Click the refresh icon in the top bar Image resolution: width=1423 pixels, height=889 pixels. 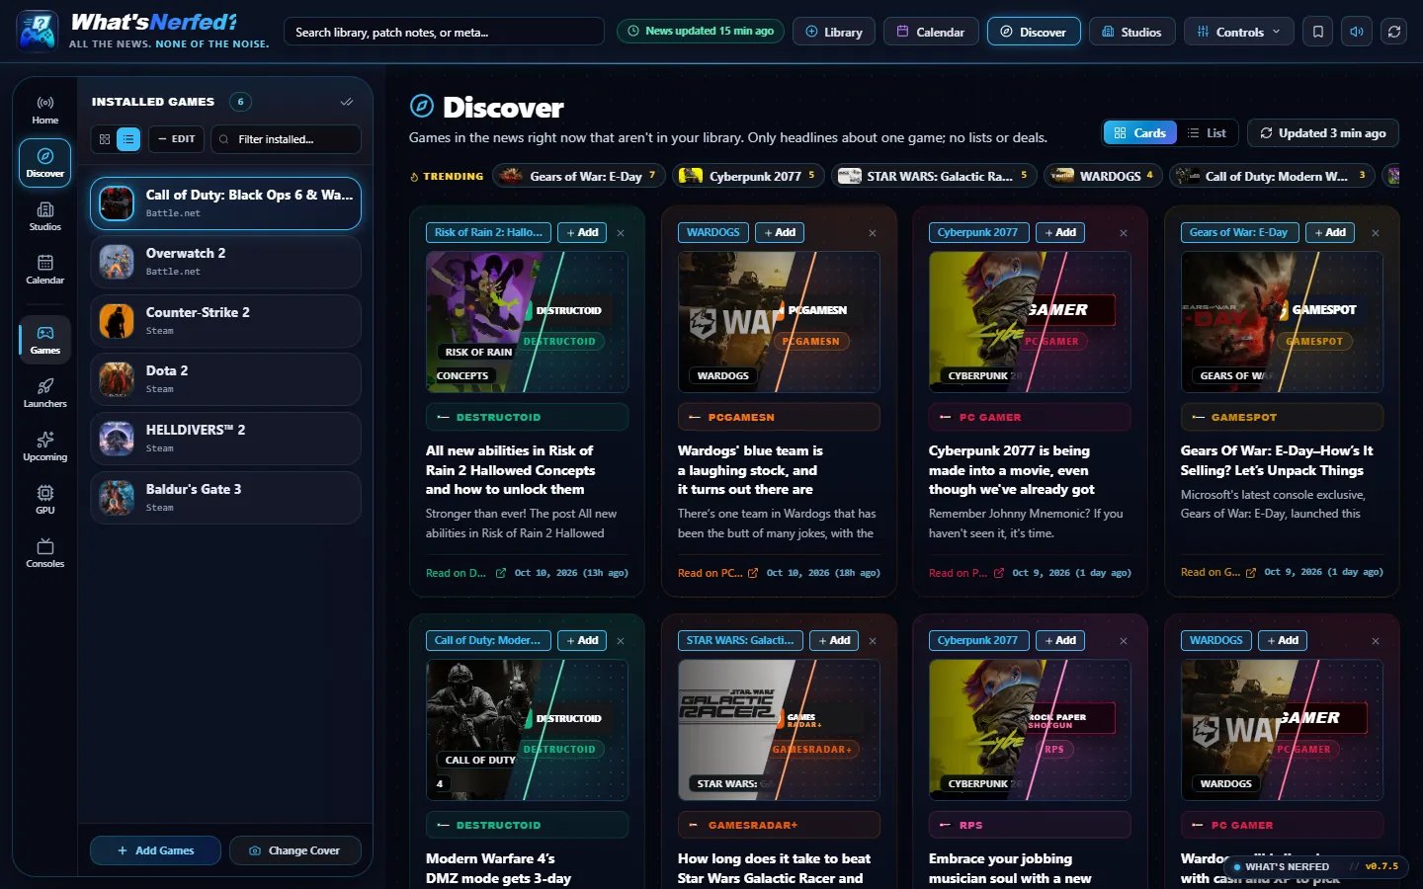coord(1394,32)
